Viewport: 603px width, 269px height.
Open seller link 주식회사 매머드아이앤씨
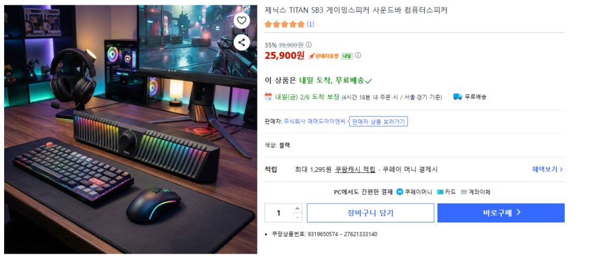coord(314,122)
